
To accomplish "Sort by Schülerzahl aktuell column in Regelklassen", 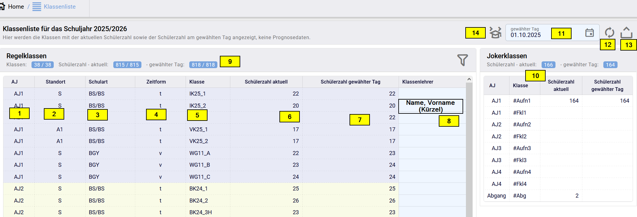I will pos(266,82).
